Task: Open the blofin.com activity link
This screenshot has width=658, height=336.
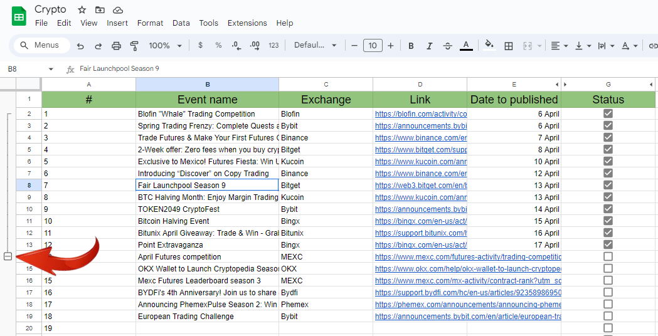Action: tap(420, 113)
